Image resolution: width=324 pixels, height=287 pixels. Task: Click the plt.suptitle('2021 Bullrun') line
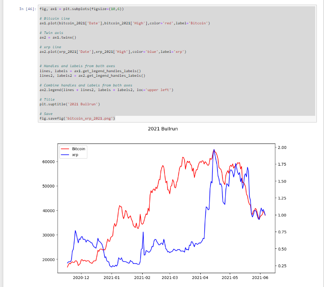(69, 104)
